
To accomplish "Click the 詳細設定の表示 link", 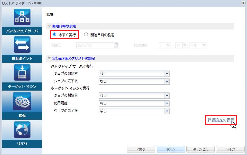I will click(x=221, y=120).
